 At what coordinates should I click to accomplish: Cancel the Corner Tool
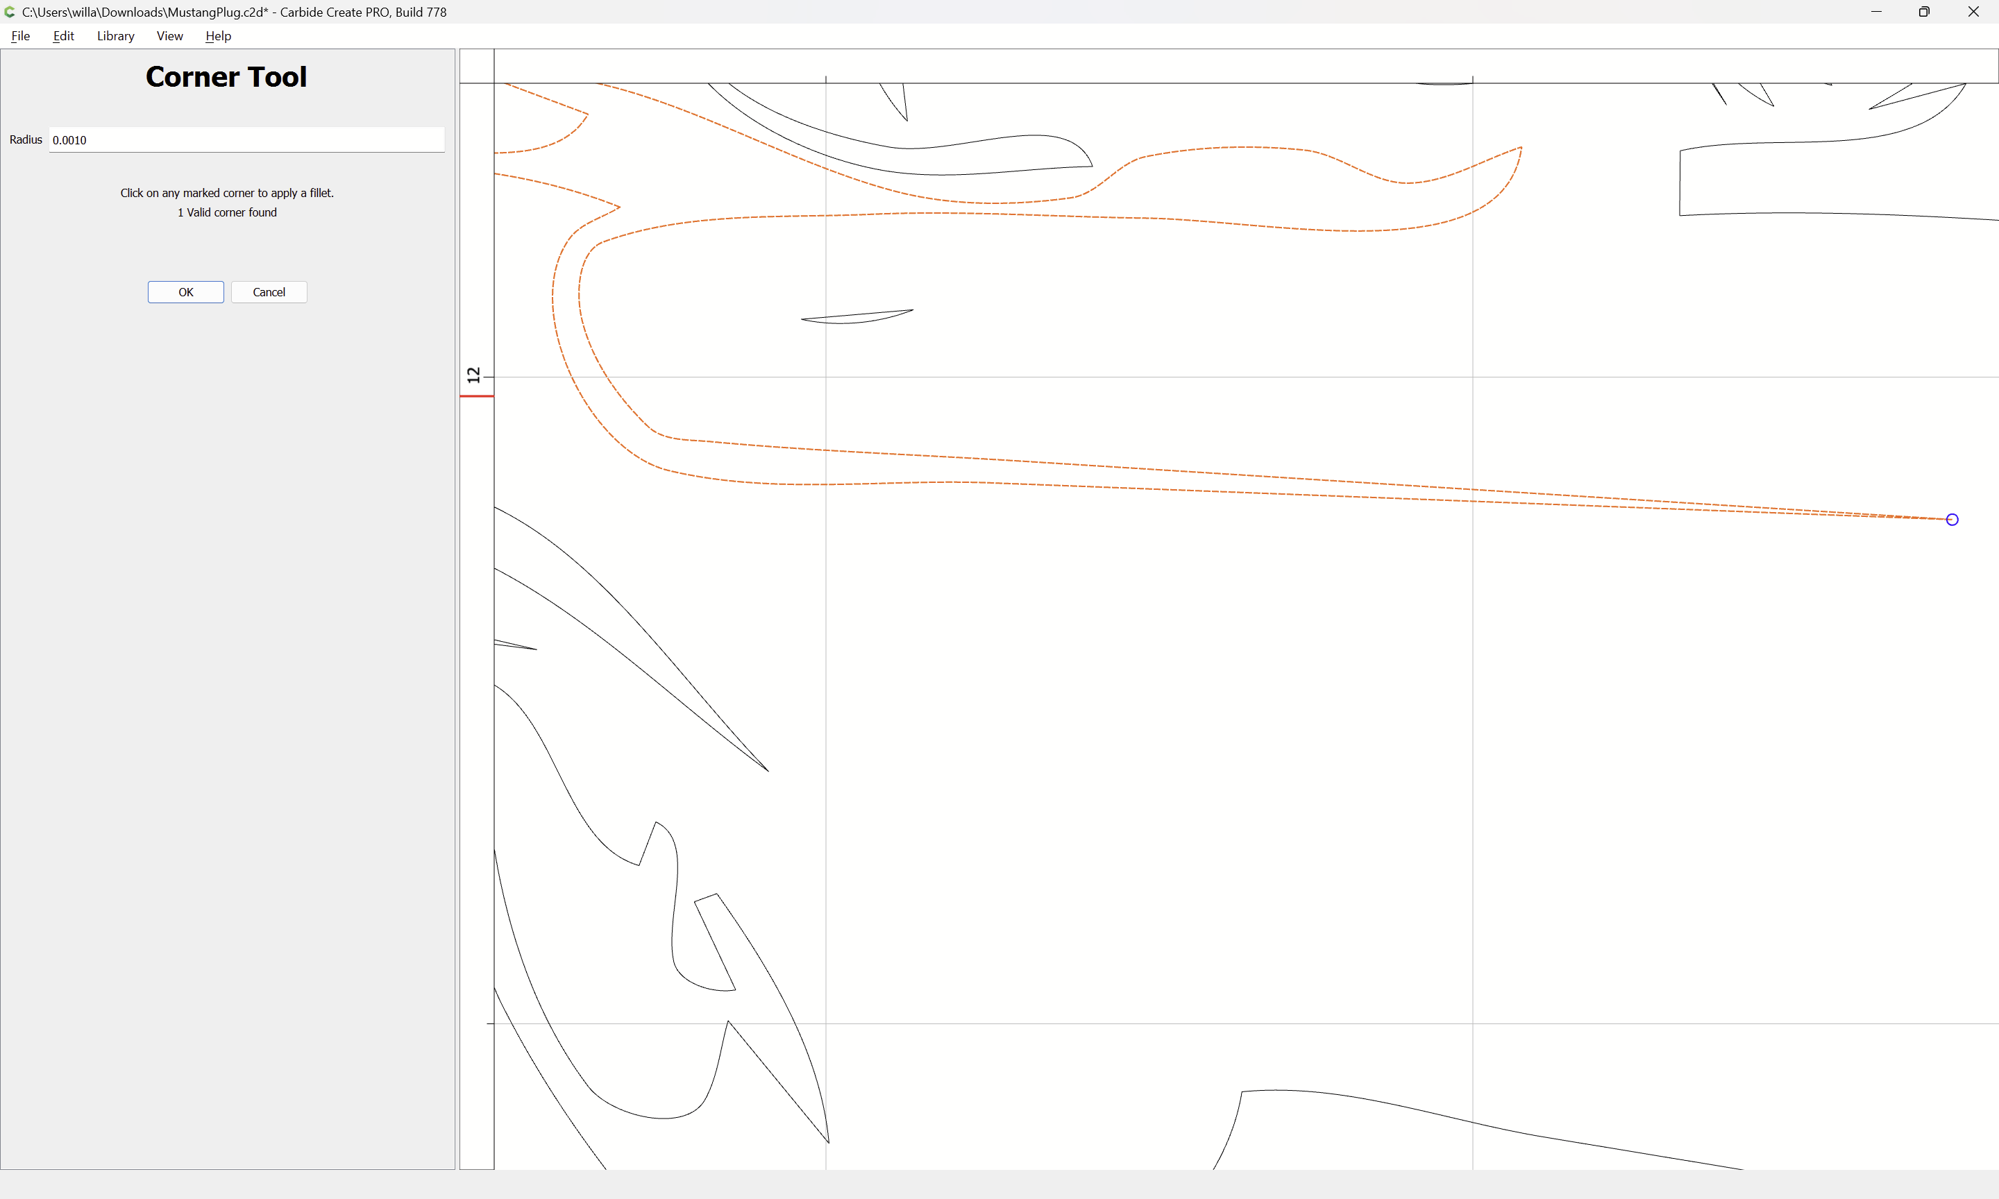click(269, 293)
